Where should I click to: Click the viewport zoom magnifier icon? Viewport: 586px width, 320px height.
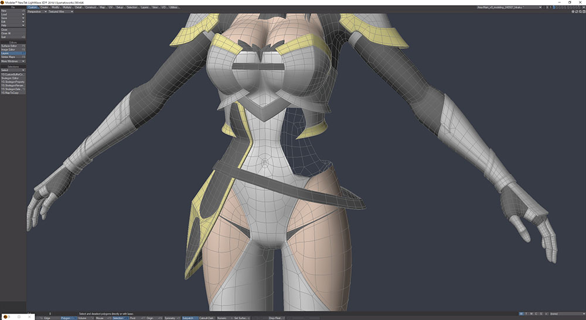[580, 11]
